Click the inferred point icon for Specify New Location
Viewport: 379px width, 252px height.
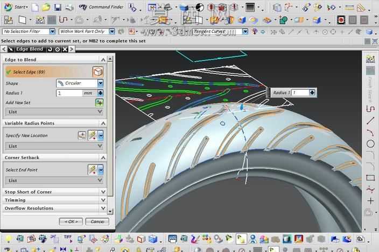(93, 135)
